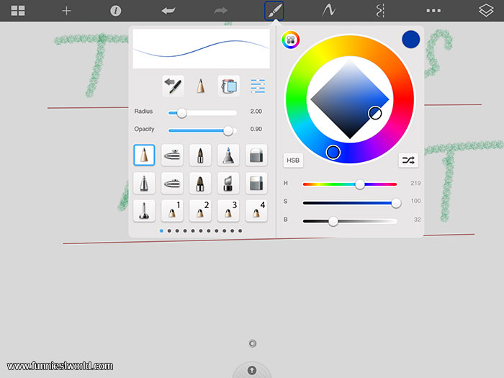Screen dimensions: 504x378
Task: Toggle the brush editor panel icon
Action: pyautogui.click(x=274, y=11)
